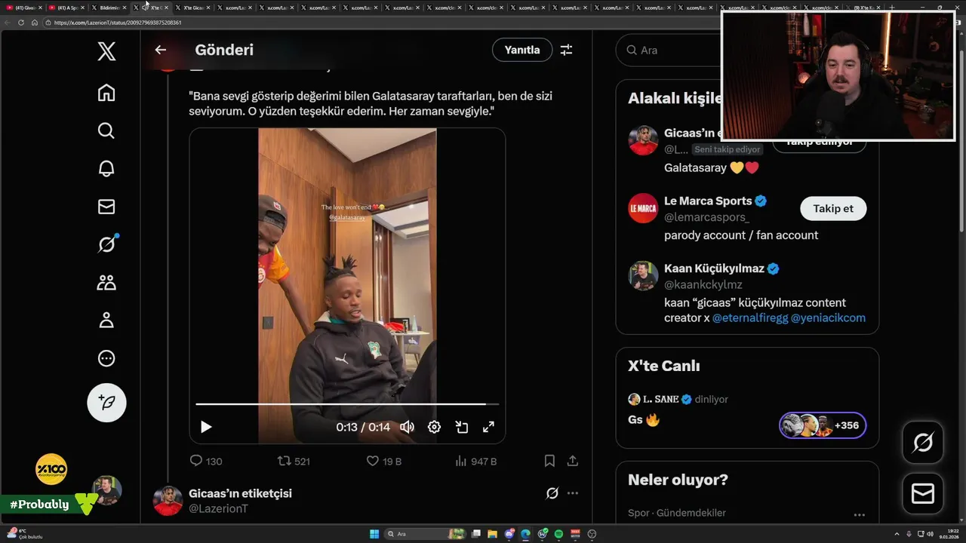Viewport: 966px width, 543px height.
Task: Open the @eternalfiregg mention link
Action: (x=750, y=318)
